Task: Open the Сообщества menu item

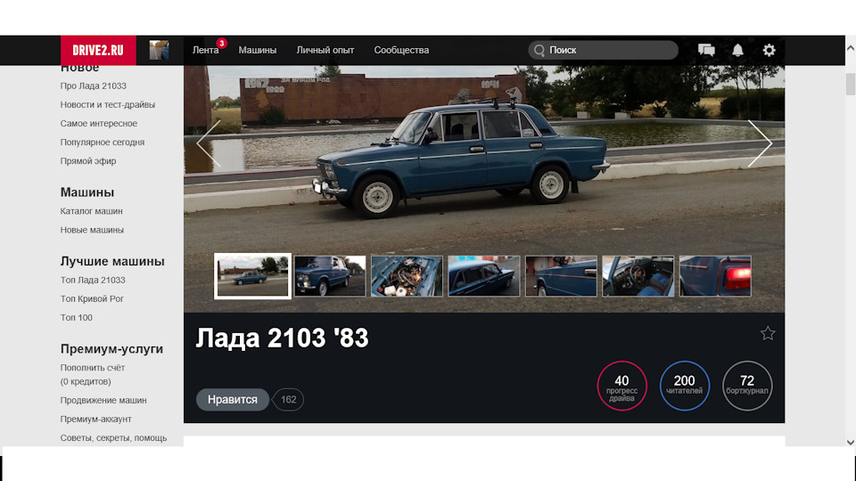Action: tap(401, 50)
